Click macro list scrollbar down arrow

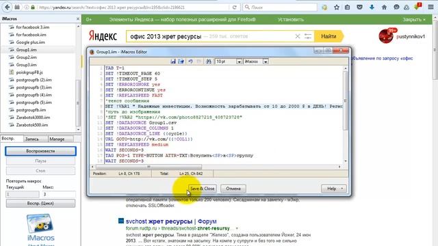point(78,129)
